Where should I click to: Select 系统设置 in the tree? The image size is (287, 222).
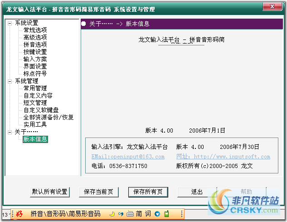(27, 23)
